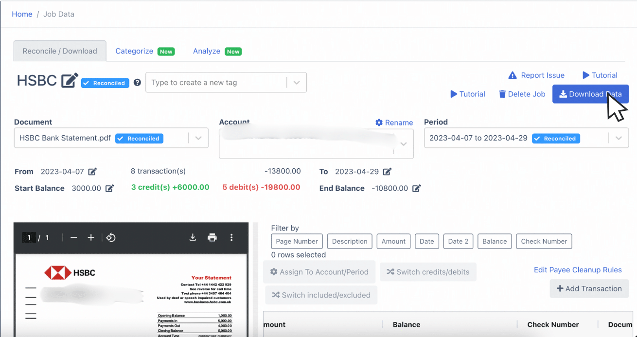Click the 5 debit(s) -19800.00 text
The image size is (637, 337).
click(x=261, y=187)
